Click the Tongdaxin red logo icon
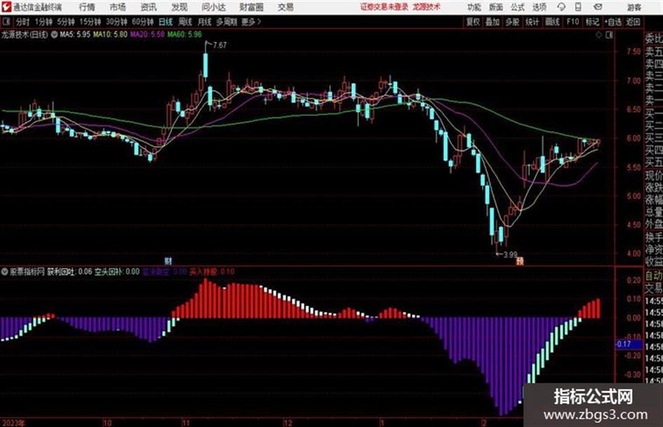The width and height of the screenshot is (663, 427). pyautogui.click(x=6, y=7)
